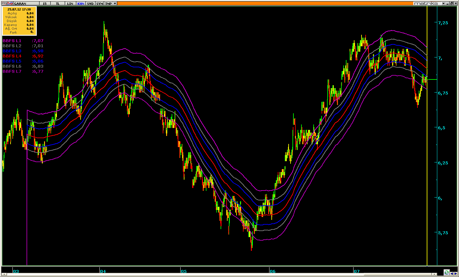Viewport: 459px width, 277px height.
Task: Open the indicator wave icon in header
Action: coord(10,4)
